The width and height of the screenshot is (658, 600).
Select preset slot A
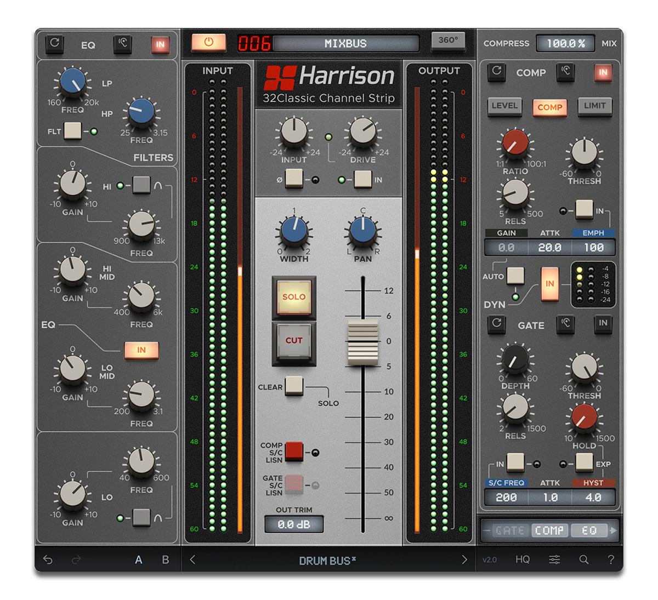(139, 559)
